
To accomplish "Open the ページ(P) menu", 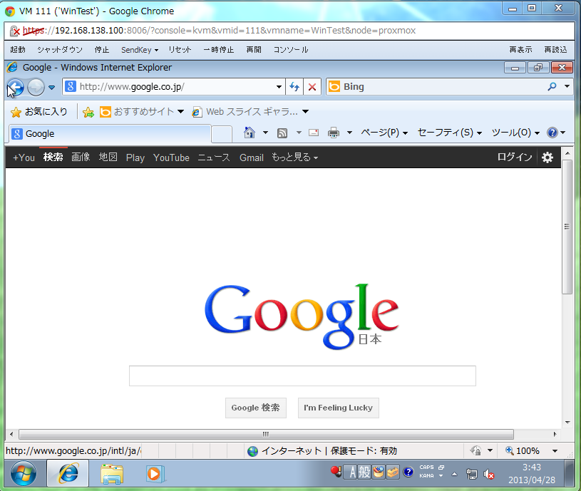I will (x=384, y=133).
